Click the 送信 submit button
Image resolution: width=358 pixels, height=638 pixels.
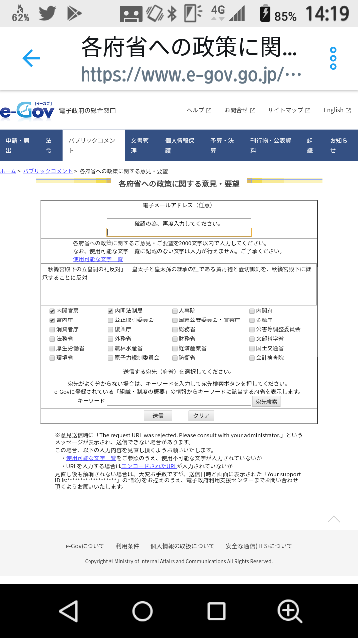pos(158,416)
